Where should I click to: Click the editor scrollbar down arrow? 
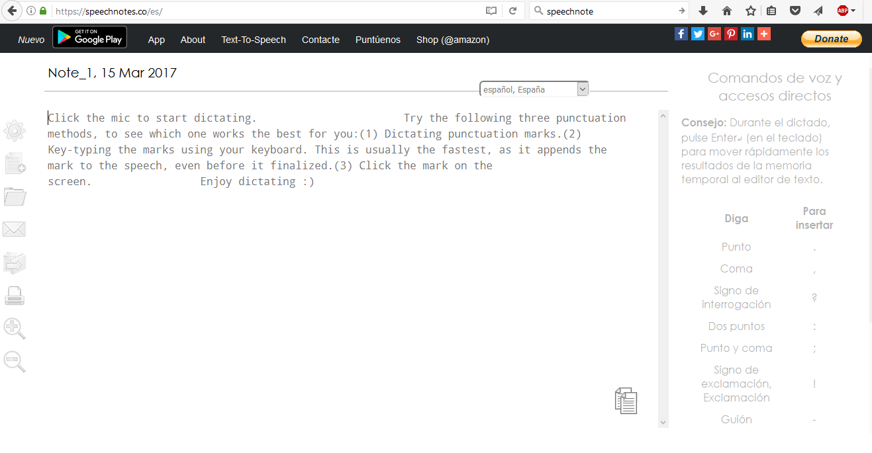click(x=663, y=422)
